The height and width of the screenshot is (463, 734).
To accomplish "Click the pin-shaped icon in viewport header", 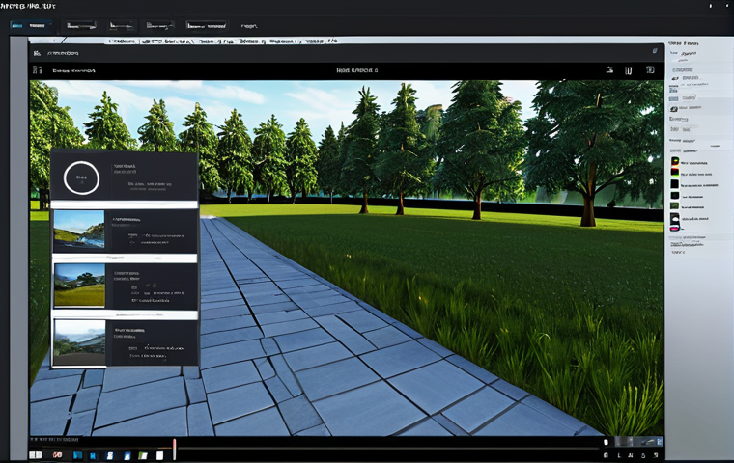I will point(609,70).
